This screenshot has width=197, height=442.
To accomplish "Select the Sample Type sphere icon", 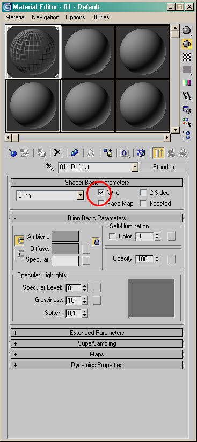I will coord(187,30).
